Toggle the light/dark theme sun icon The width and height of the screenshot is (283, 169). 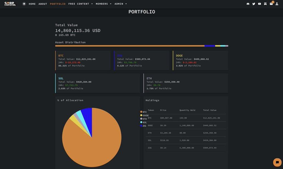point(24,4)
